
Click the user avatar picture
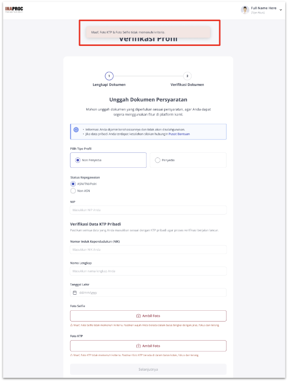245,10
